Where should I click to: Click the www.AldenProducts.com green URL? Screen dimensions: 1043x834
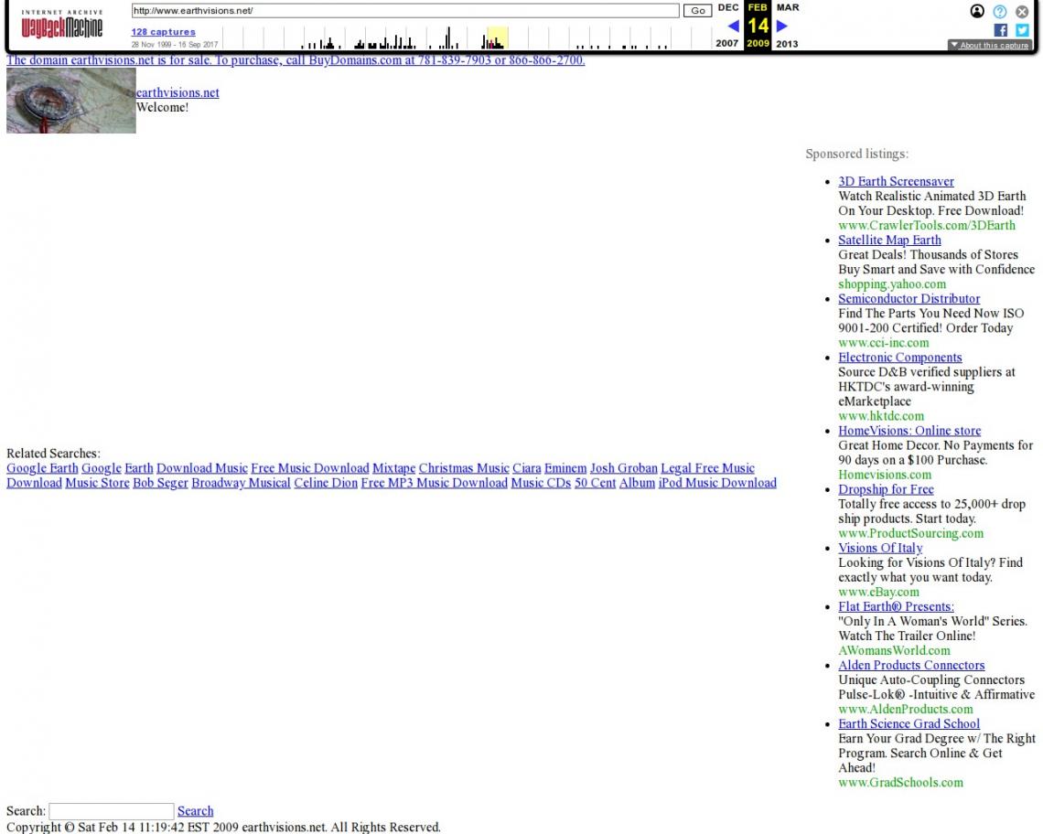(906, 709)
